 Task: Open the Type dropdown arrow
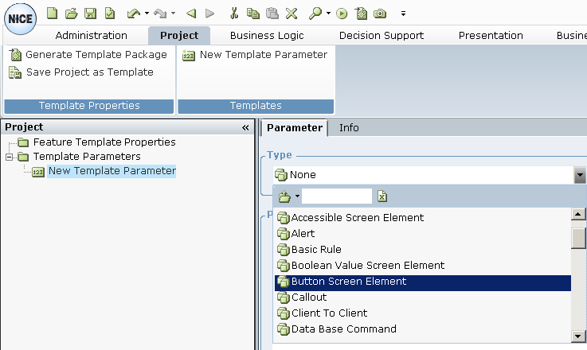click(580, 175)
